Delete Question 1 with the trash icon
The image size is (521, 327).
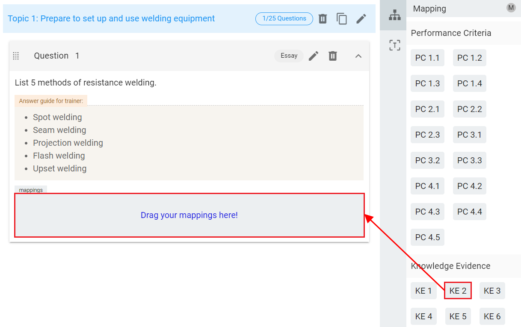point(333,56)
